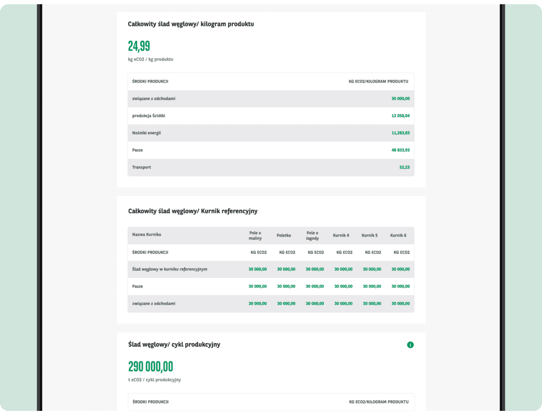Click the value 12 058,04
The width and height of the screenshot is (542, 413).
pos(400,116)
